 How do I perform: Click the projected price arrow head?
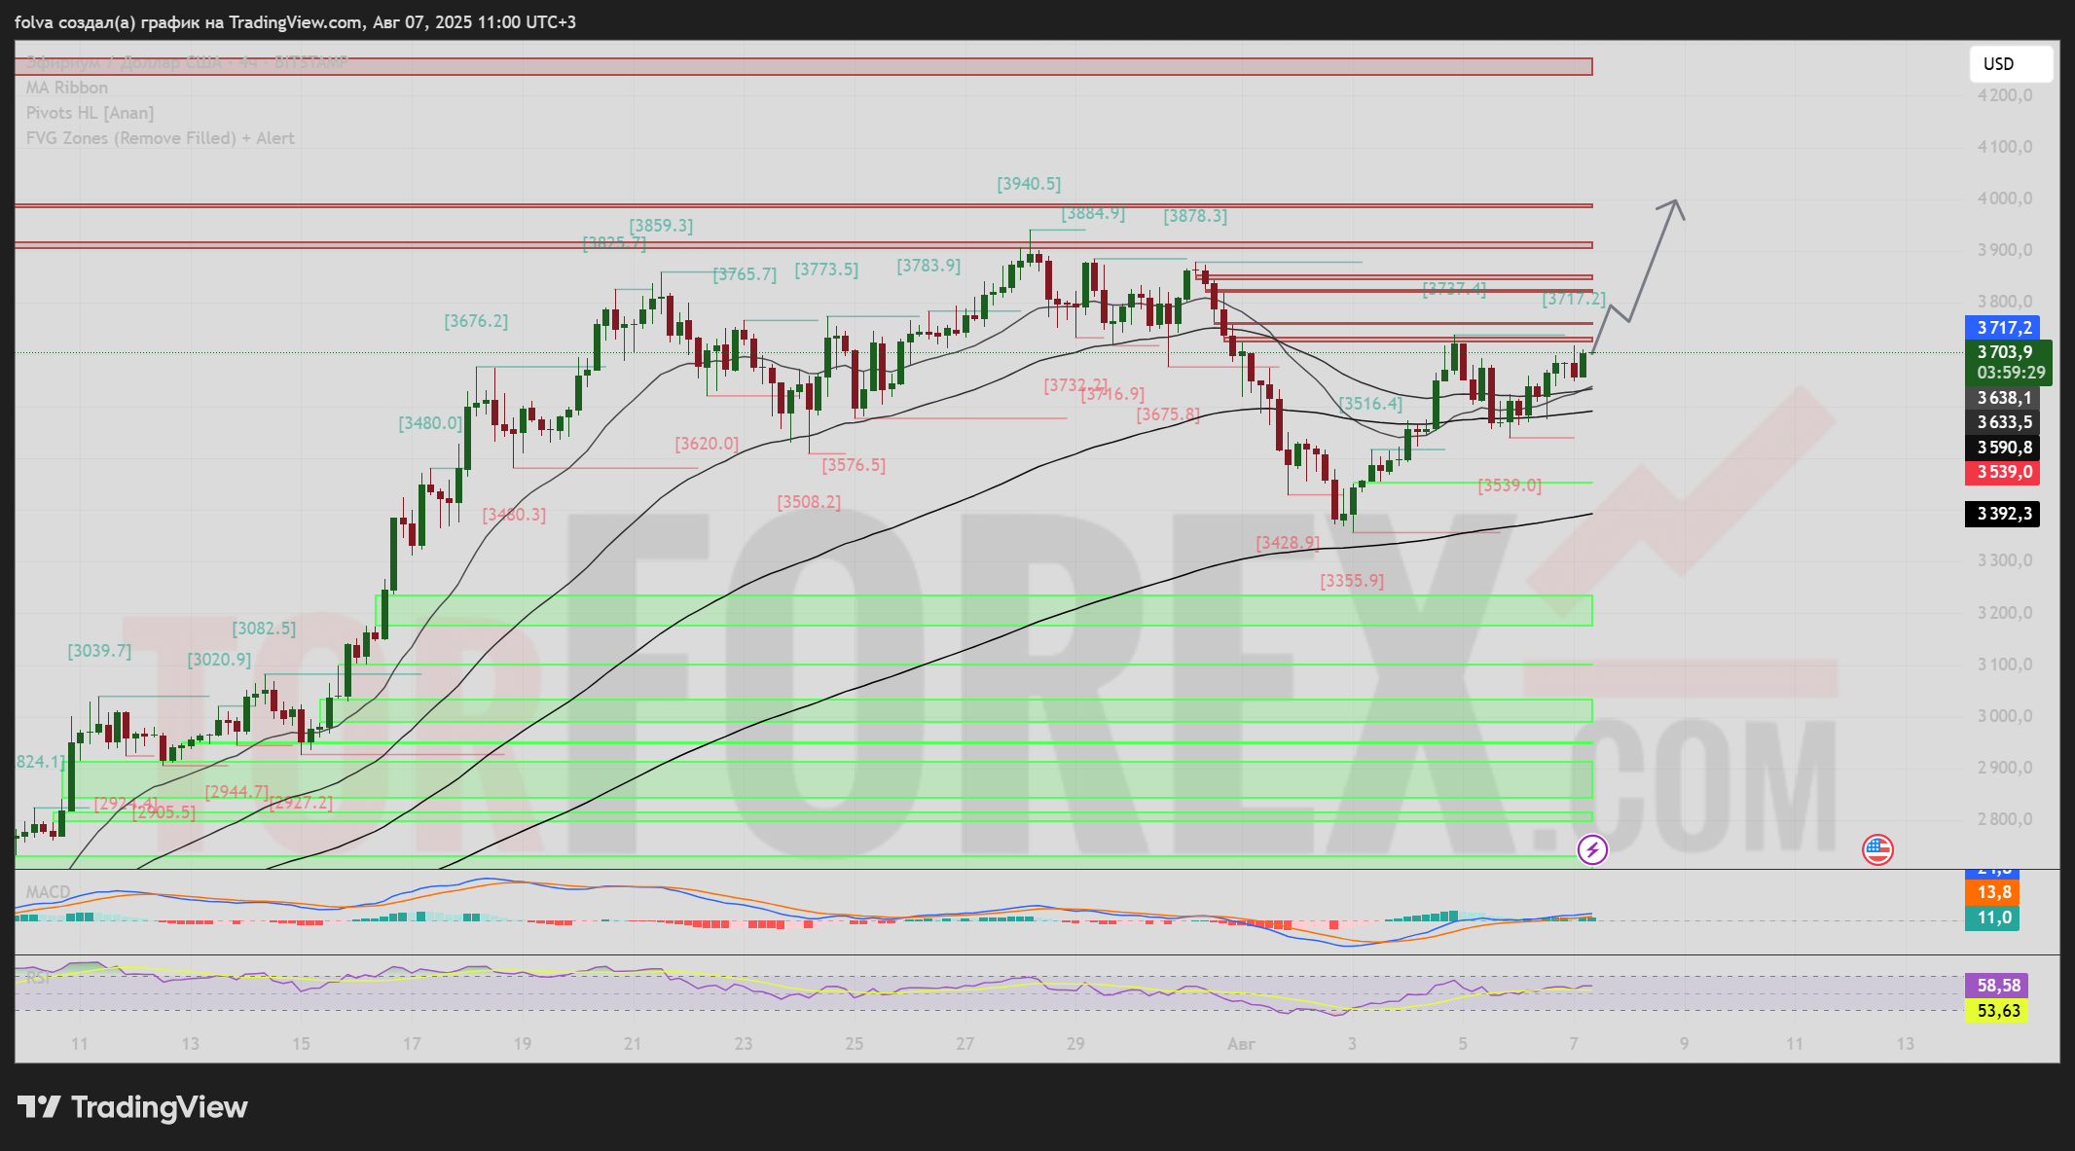pyautogui.click(x=1675, y=202)
